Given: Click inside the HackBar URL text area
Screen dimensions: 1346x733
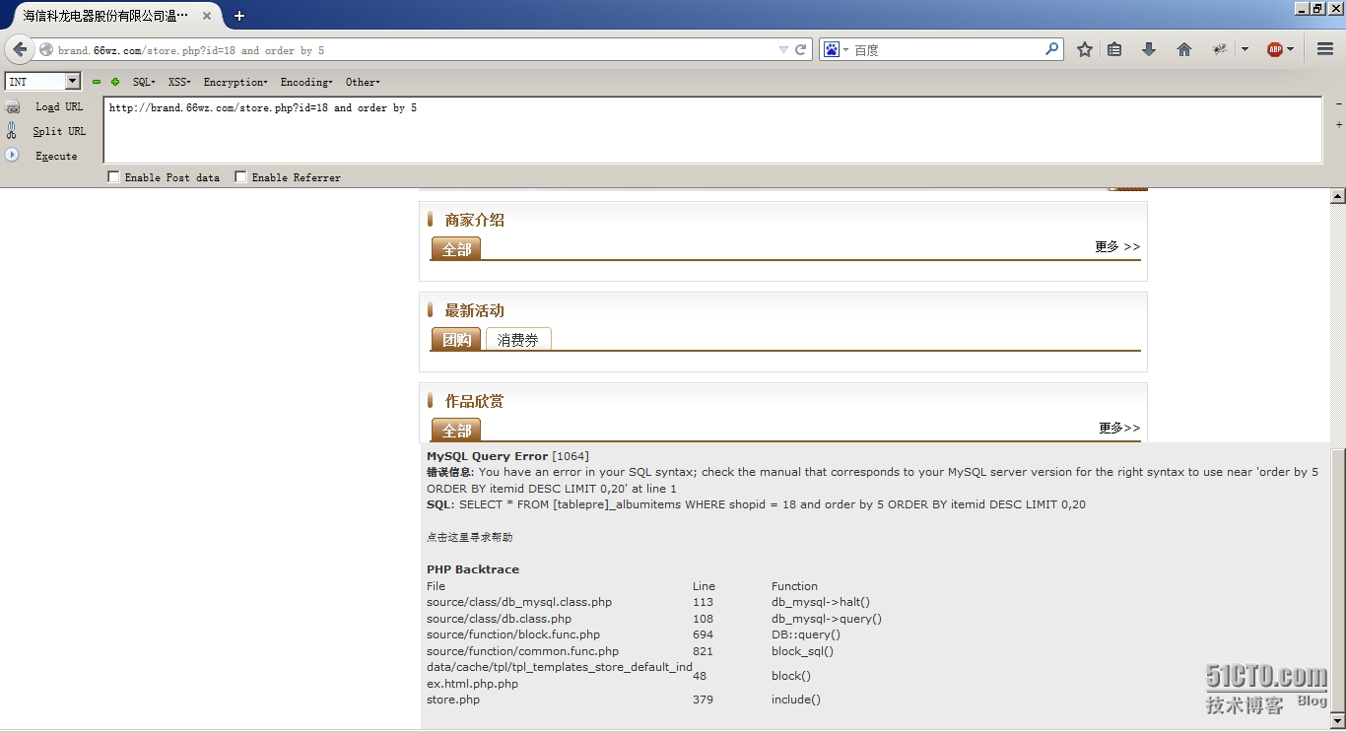Looking at the screenshot, I should pos(712,130).
